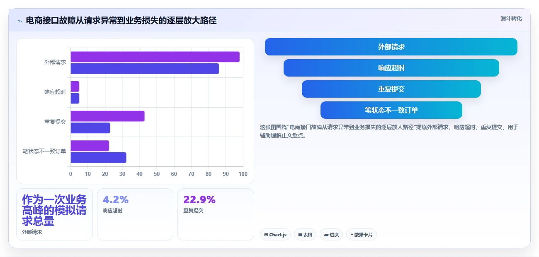Click the page title 电商接口故障从请求异常到业务损失的逐层放大路径
The image size is (539, 257).
click(x=121, y=20)
